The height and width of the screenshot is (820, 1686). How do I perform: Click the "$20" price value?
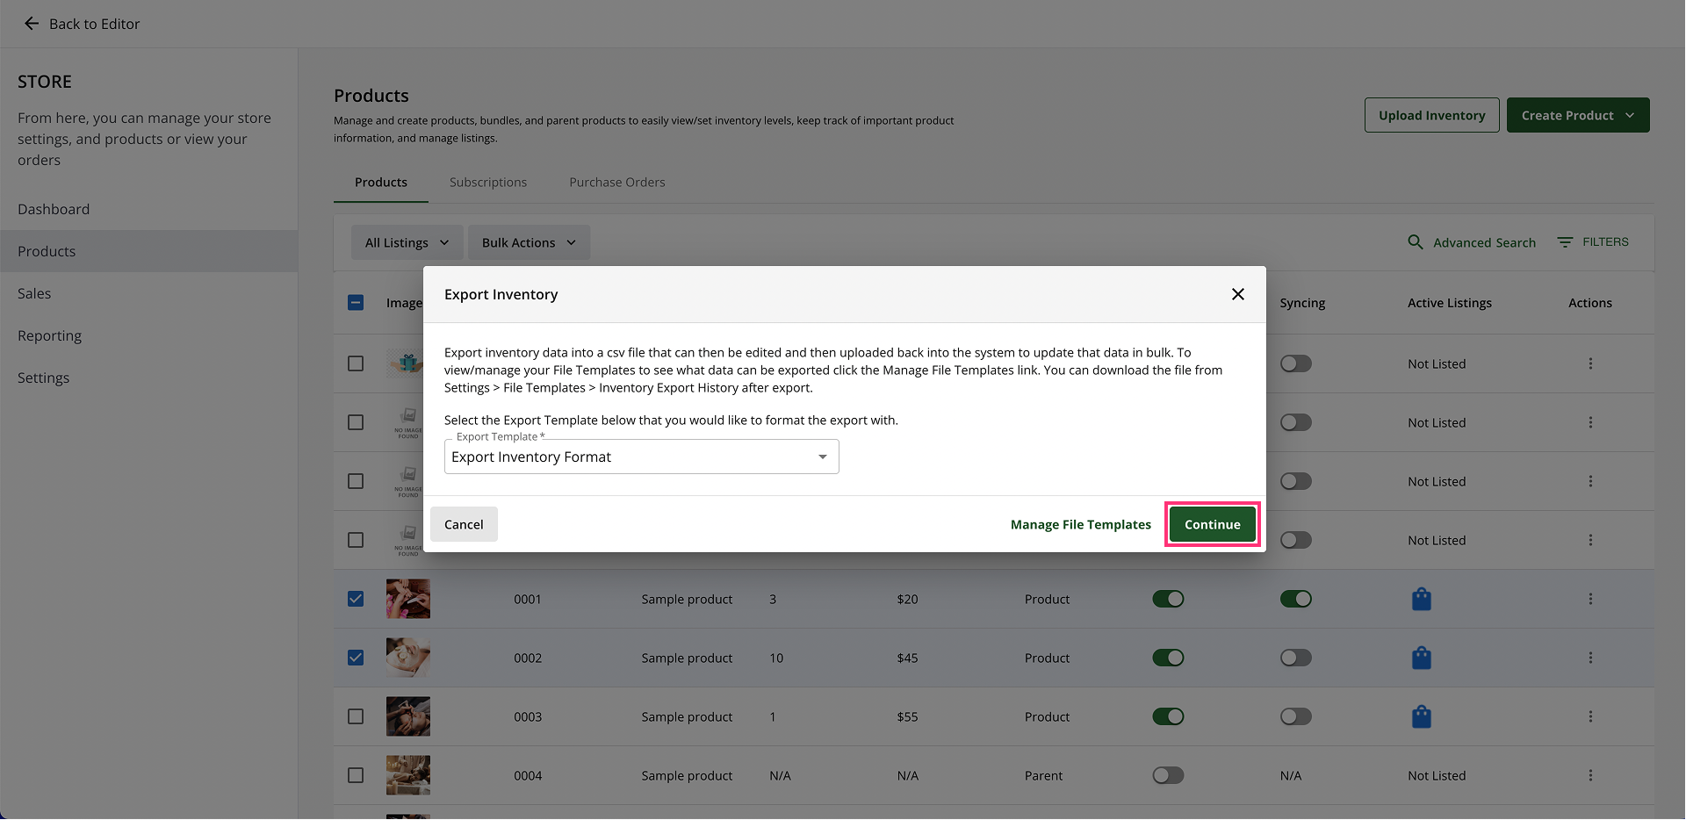(907, 599)
